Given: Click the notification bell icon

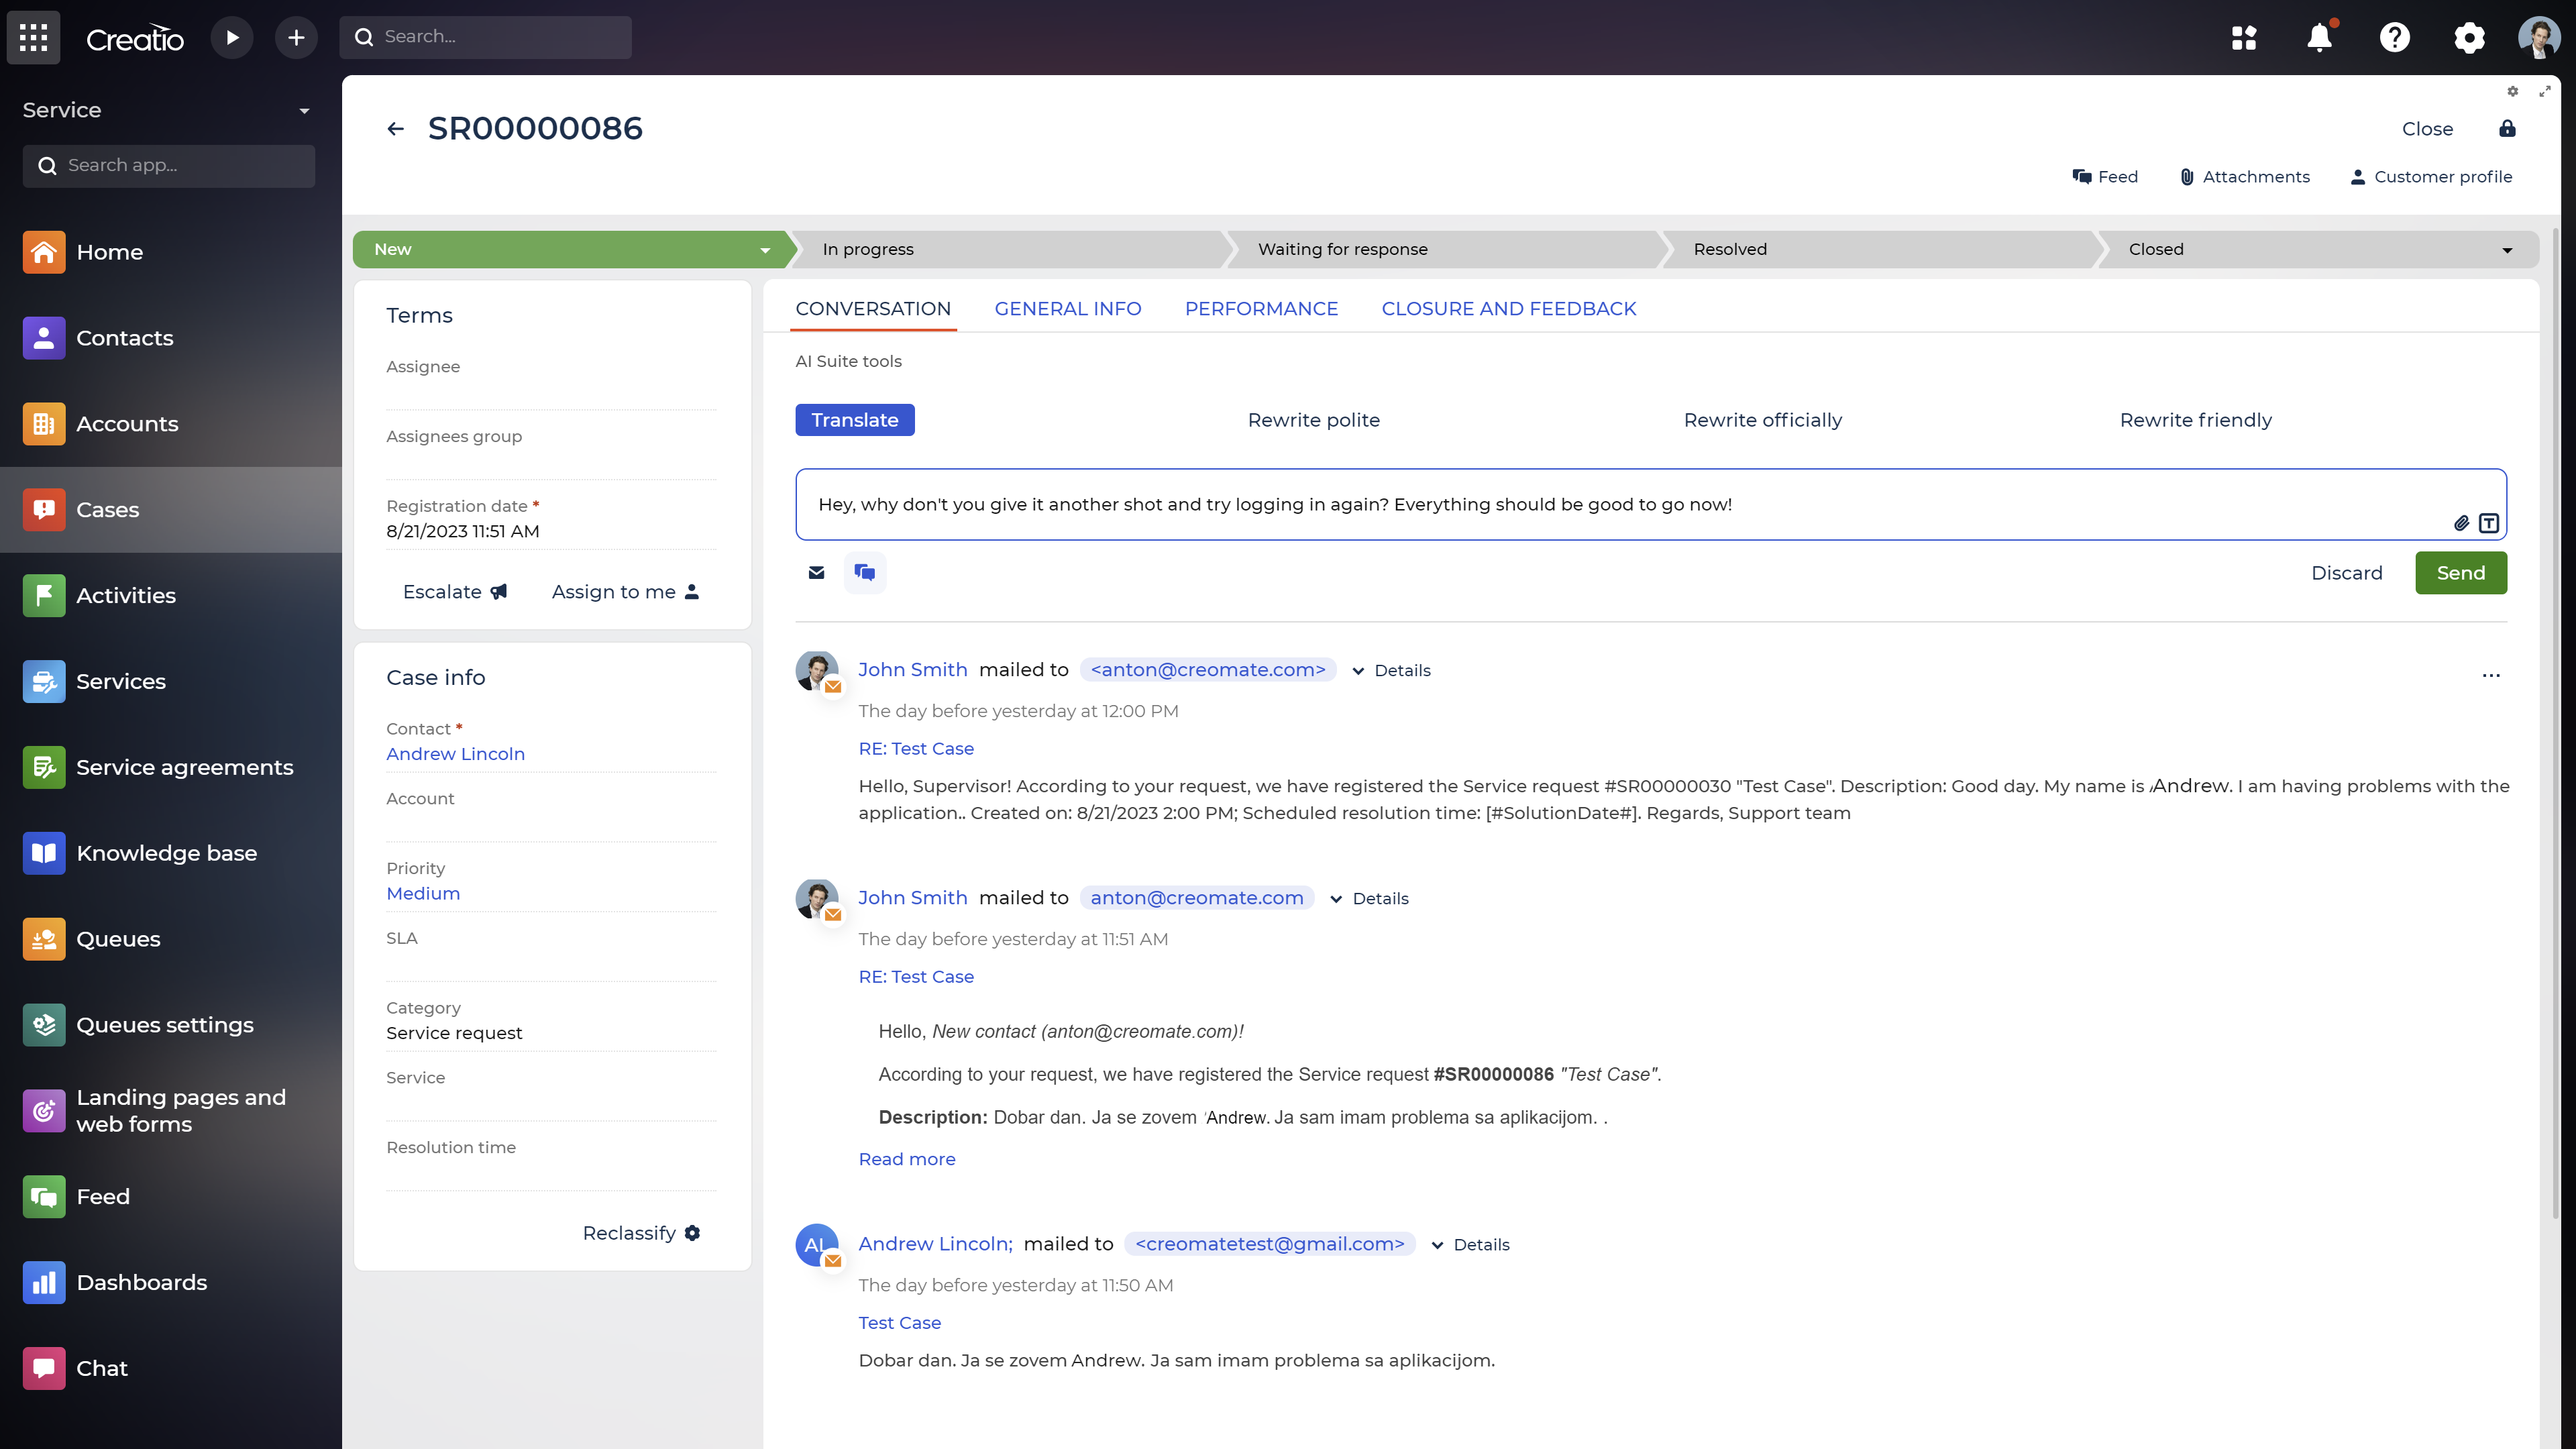Looking at the screenshot, I should click(x=2320, y=37).
